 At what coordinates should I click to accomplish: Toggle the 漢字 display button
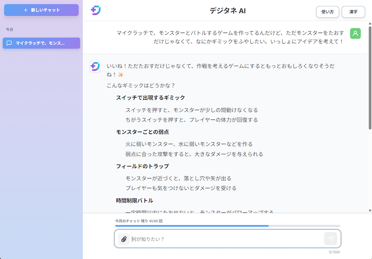click(353, 12)
